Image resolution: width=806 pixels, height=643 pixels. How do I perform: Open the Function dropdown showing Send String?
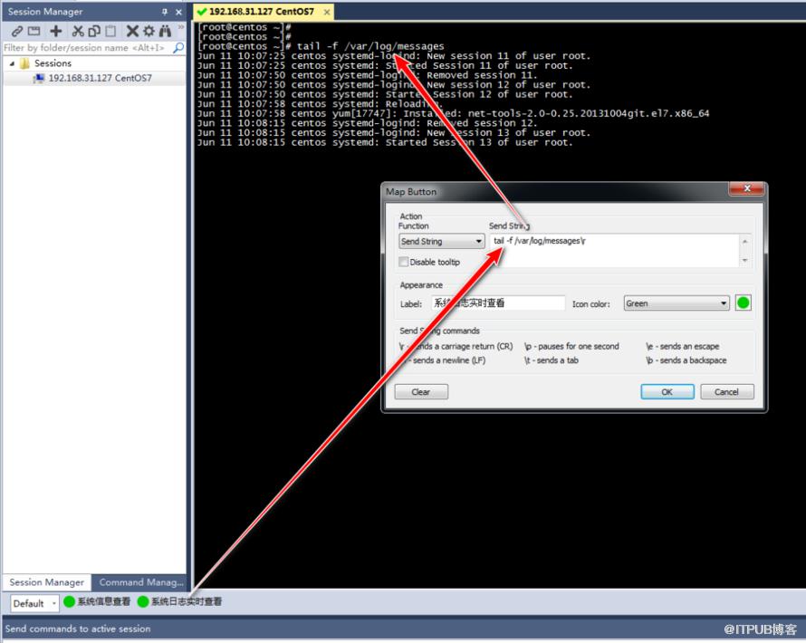click(x=442, y=241)
